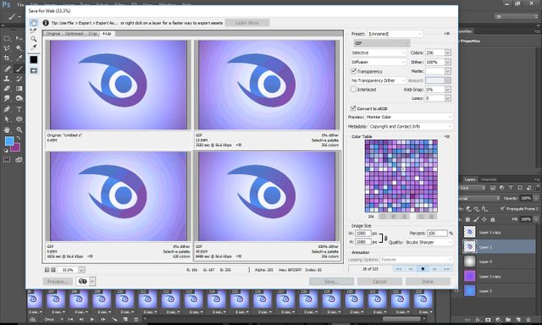Select the Slice Select tool in the dialog
This screenshot has height=325, width=542.
[34, 31]
